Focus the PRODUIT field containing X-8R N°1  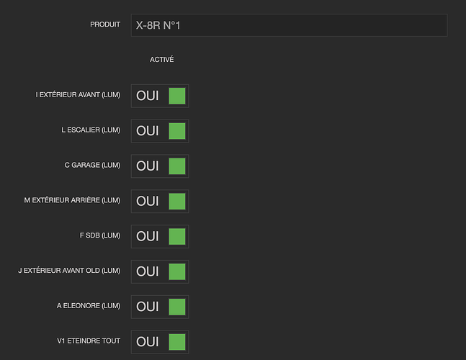tap(288, 25)
